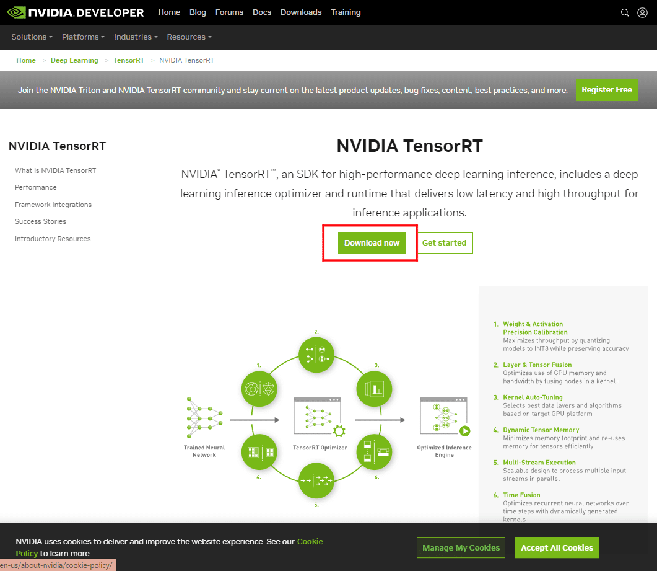The width and height of the screenshot is (657, 571).
Task: Jump to What is NVIDIA TensorRT
Action: [x=55, y=170]
